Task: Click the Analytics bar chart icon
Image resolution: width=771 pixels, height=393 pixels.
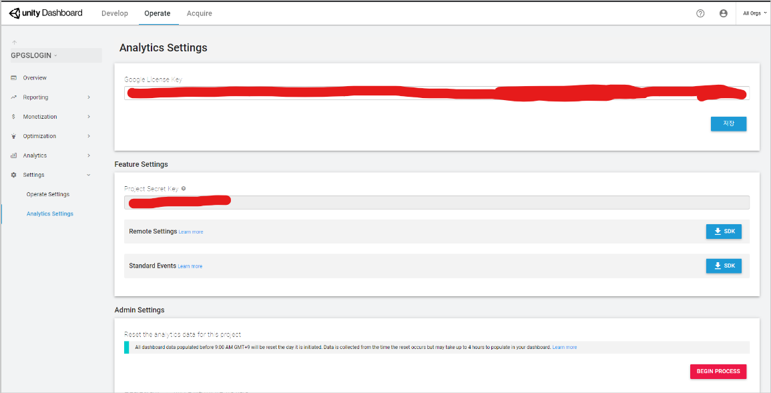Action: click(x=14, y=155)
